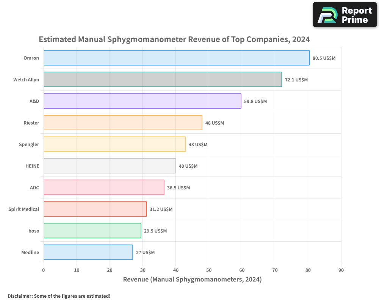Select the Omron revenue bar
The image size is (379, 303).
(x=177, y=58)
